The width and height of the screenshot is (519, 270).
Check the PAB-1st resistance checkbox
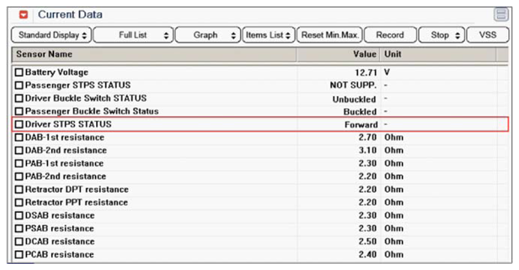point(19,164)
